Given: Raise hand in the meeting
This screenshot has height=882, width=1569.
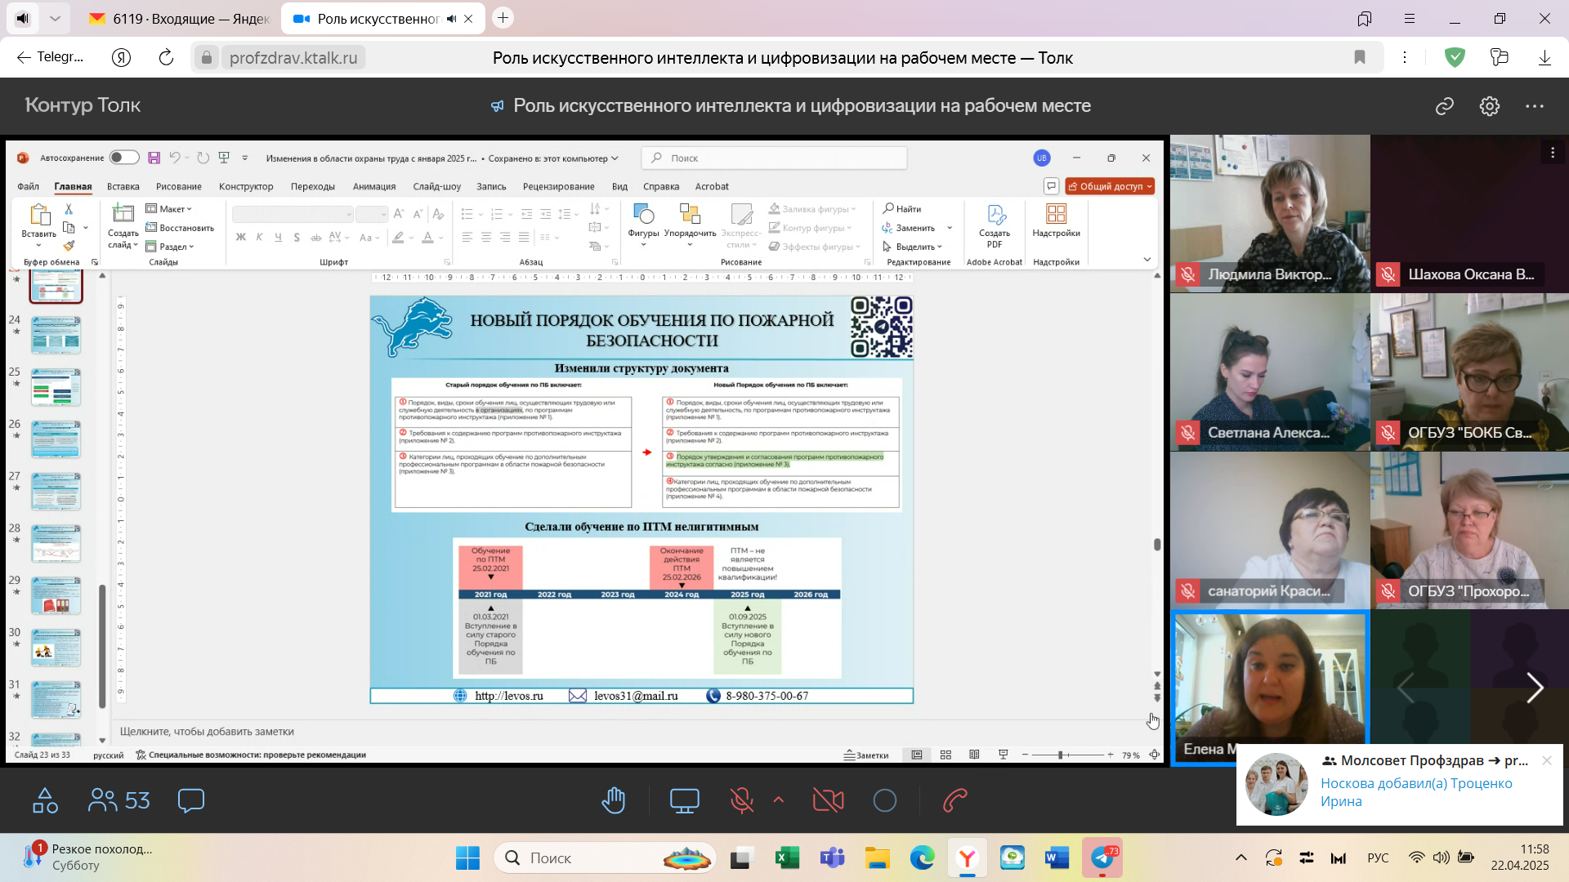Looking at the screenshot, I should pyautogui.click(x=614, y=801).
